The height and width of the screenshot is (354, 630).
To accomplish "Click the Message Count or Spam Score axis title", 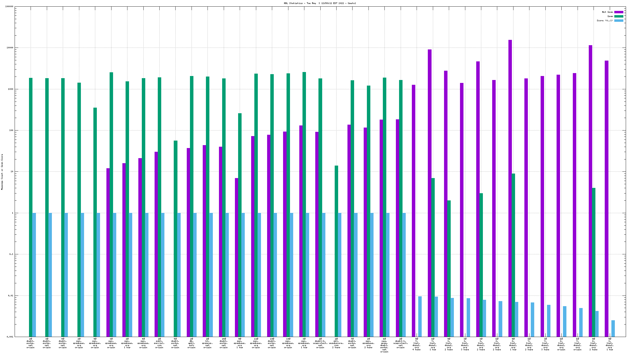I will tap(2, 172).
